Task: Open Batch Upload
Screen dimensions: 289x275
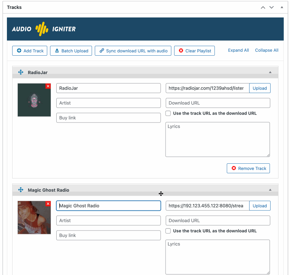Action: pyautogui.click(x=71, y=51)
